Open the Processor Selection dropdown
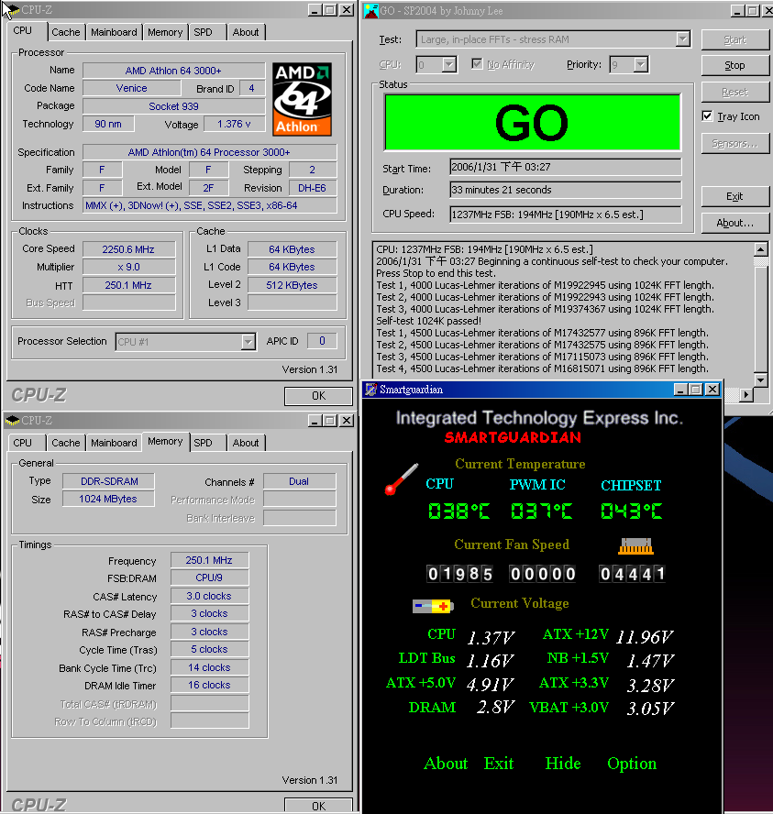The image size is (773, 814). tap(248, 342)
